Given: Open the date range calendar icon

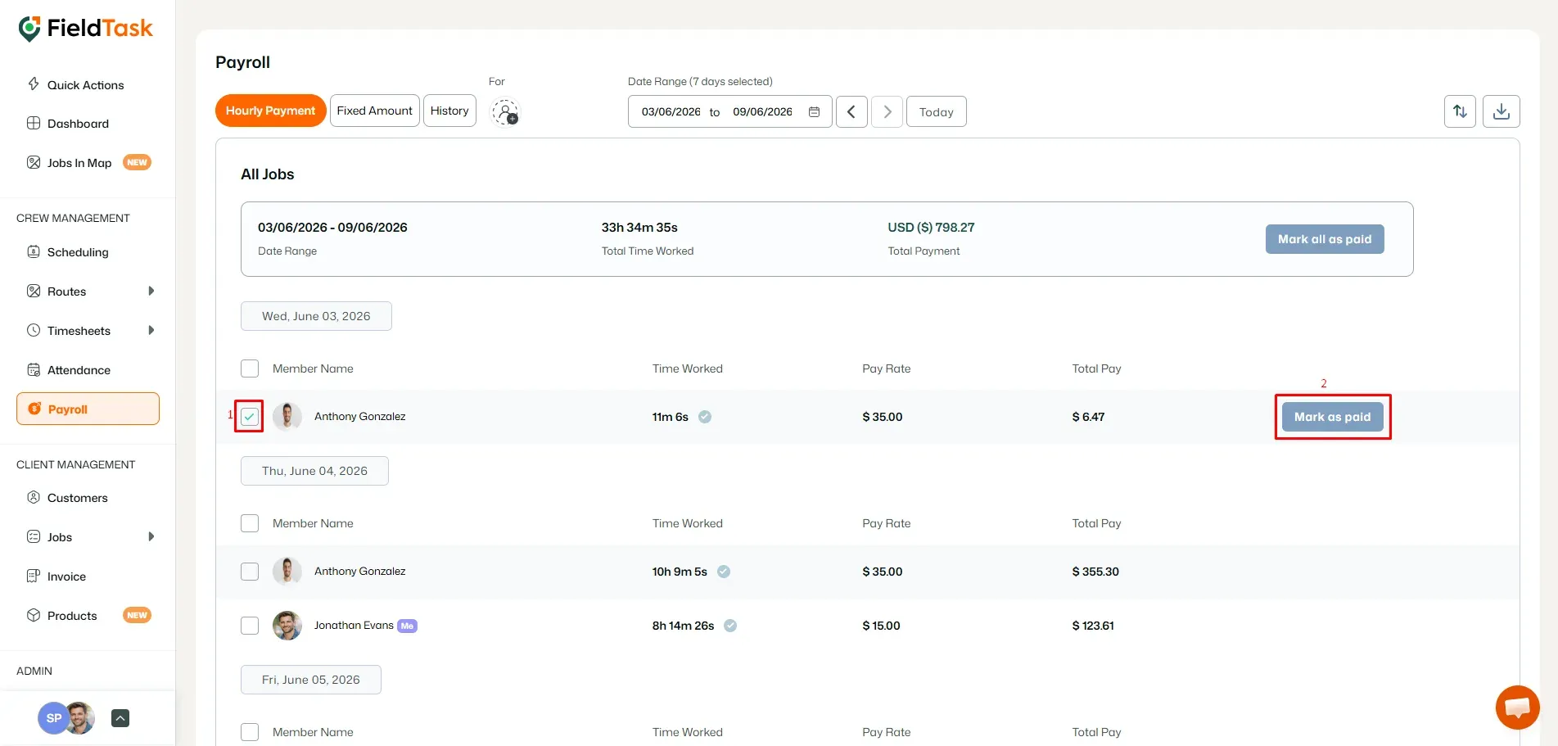Looking at the screenshot, I should tap(814, 112).
